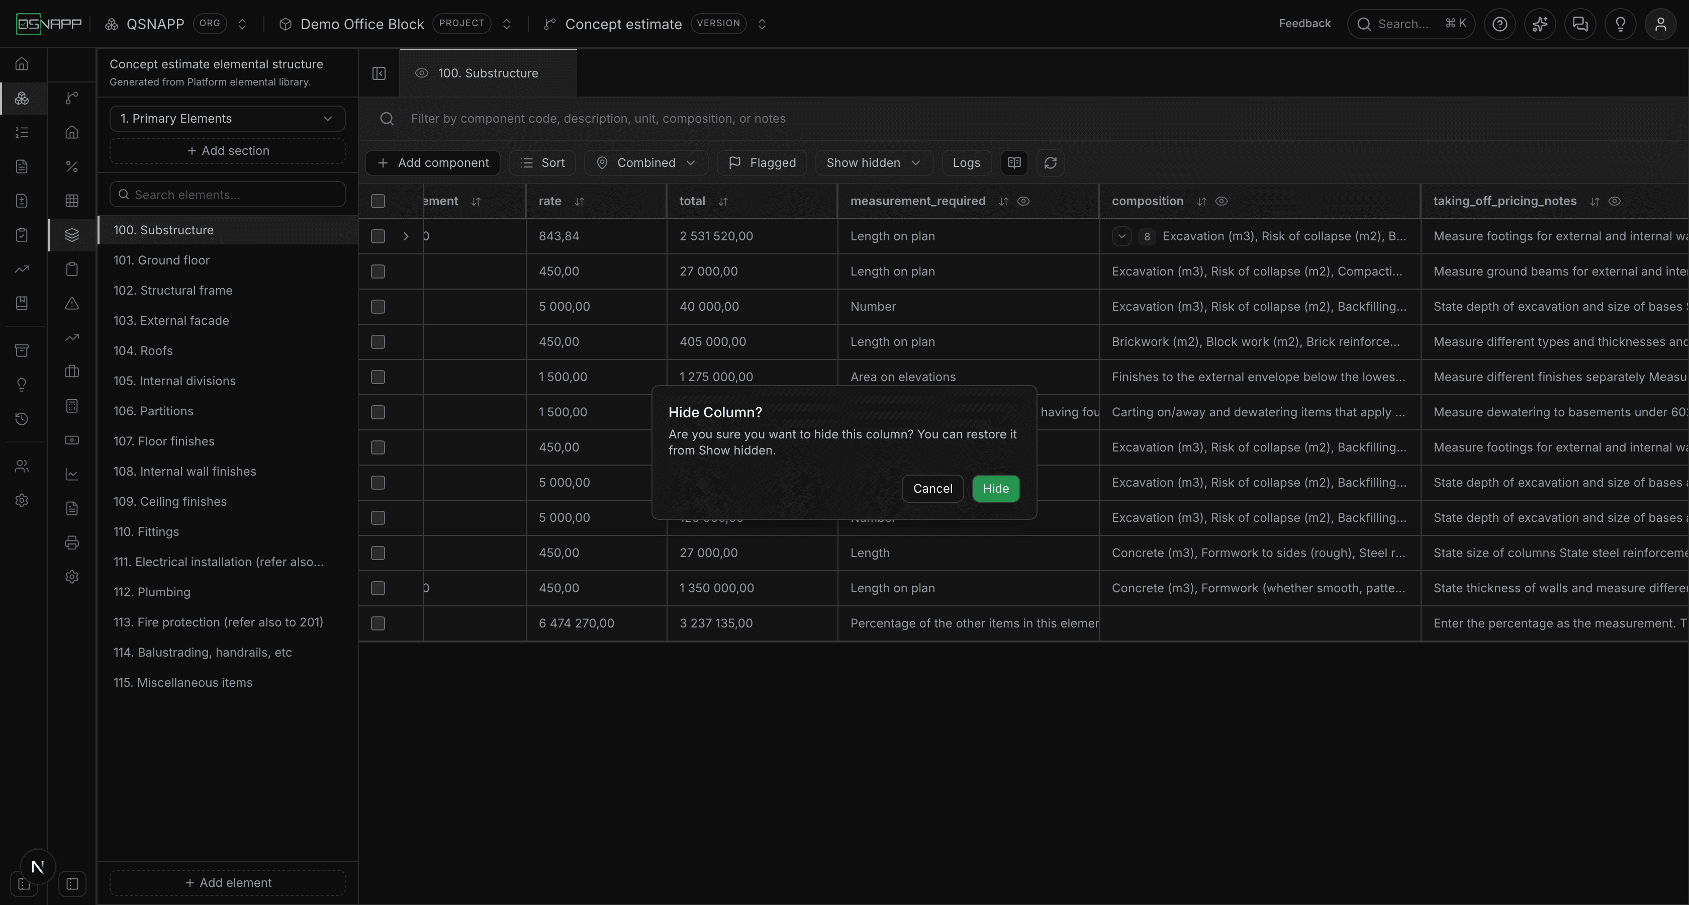Expand the first row chevron
Screen dimensions: 1689x905
pos(406,236)
